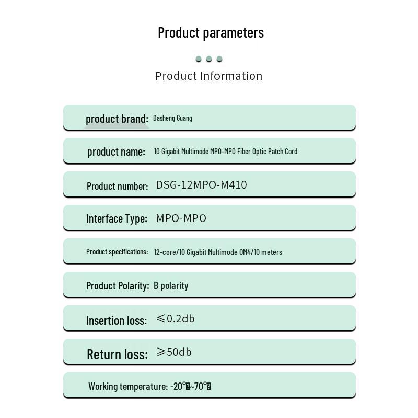Click the ≤0.2db insertion loss value
This screenshot has width=418, height=418.
[x=176, y=319]
